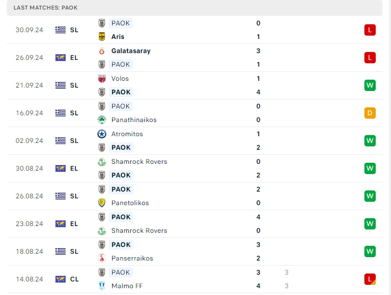Click the Panserraikos red crest icon
Screen dimensions: 391x295
[x=102, y=258]
